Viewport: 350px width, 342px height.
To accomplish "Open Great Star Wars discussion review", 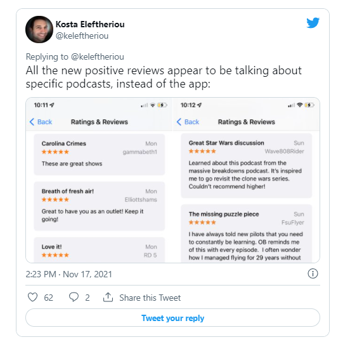I will pyautogui.click(x=246, y=166).
